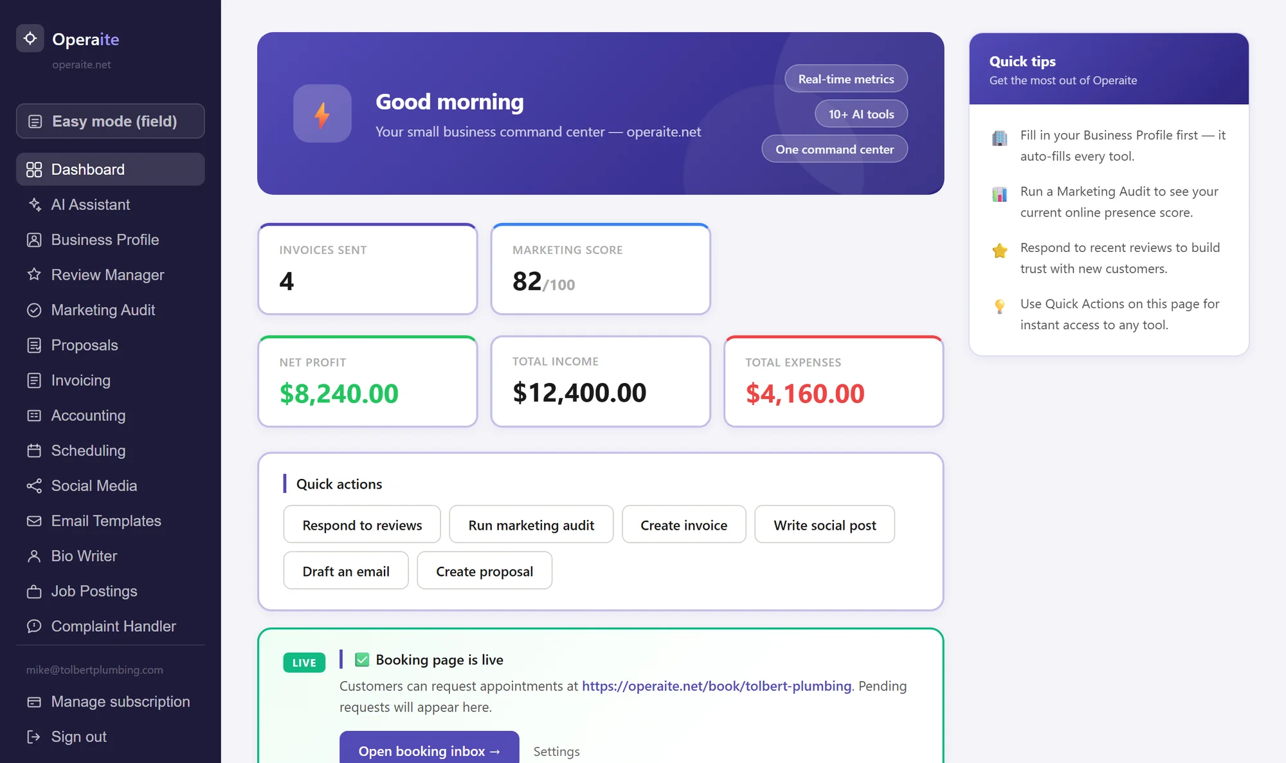Viewport: 1286px width, 763px height.
Task: Click the Operaite logo icon
Action: (30, 39)
